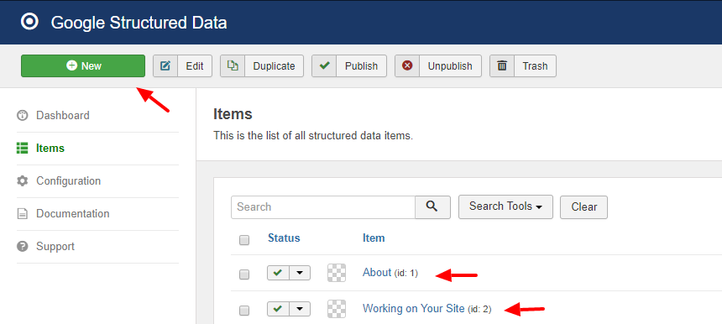Check the box for the About item
Screen dimensions: 722x324
244,274
